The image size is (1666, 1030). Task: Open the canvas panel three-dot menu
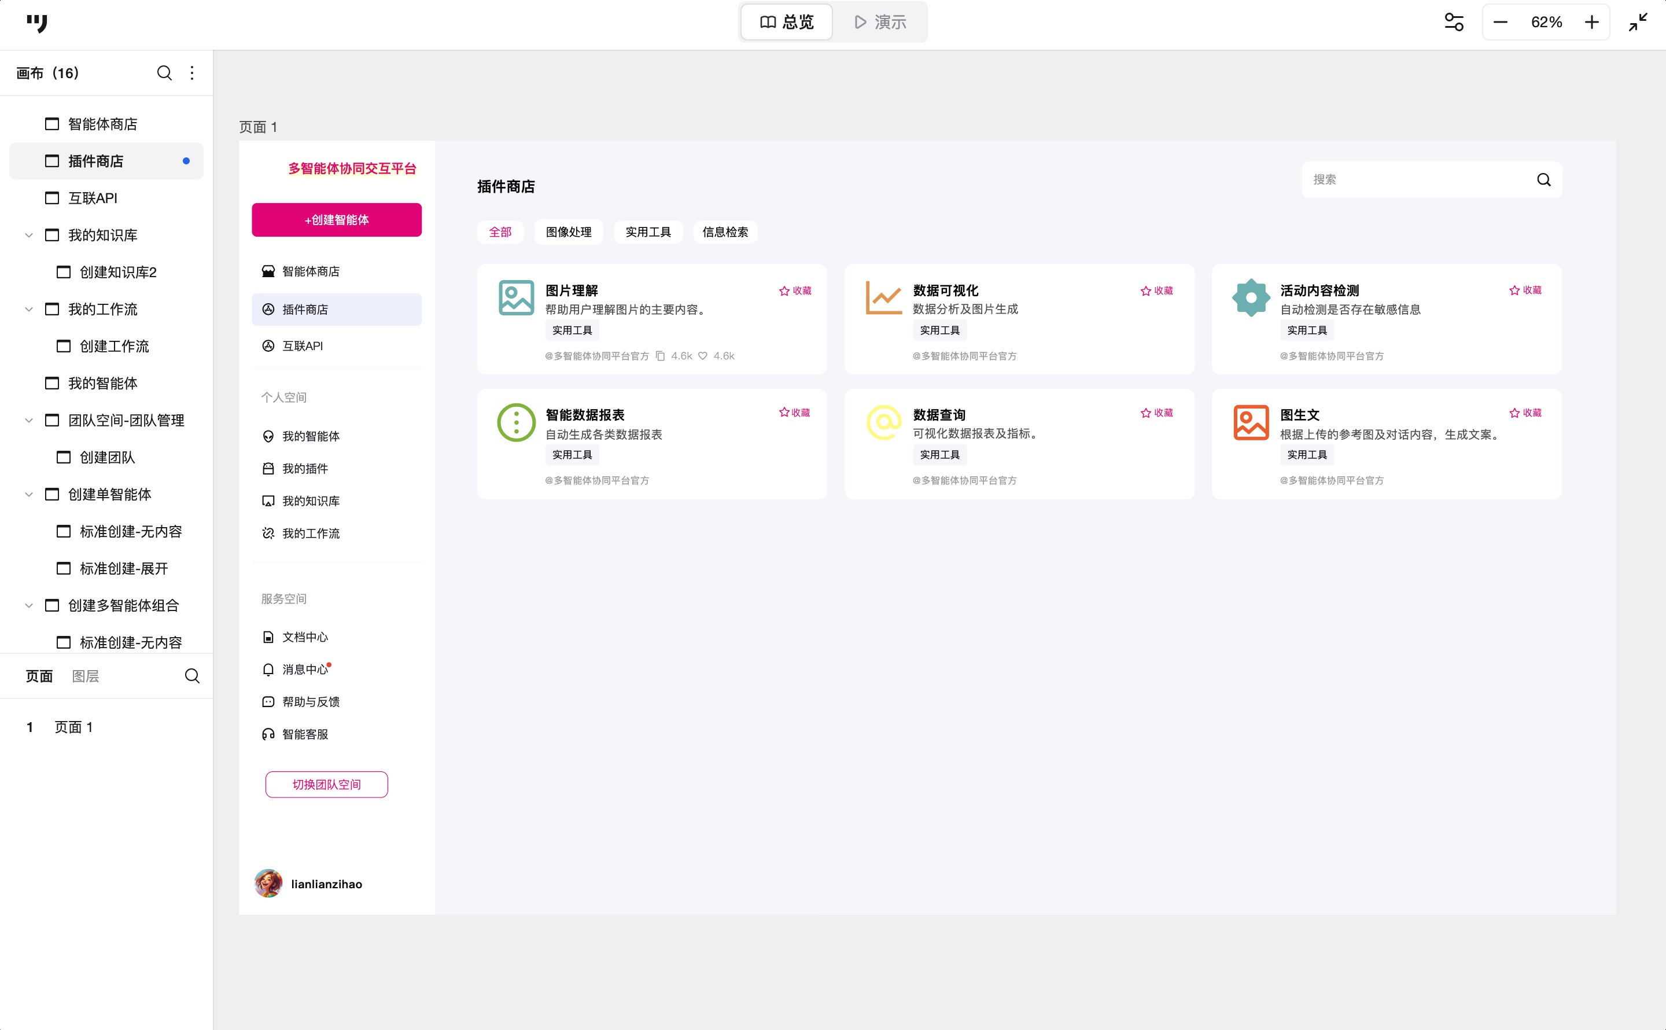coord(192,73)
